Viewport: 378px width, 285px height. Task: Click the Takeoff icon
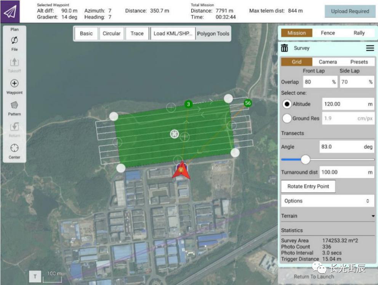(x=14, y=62)
